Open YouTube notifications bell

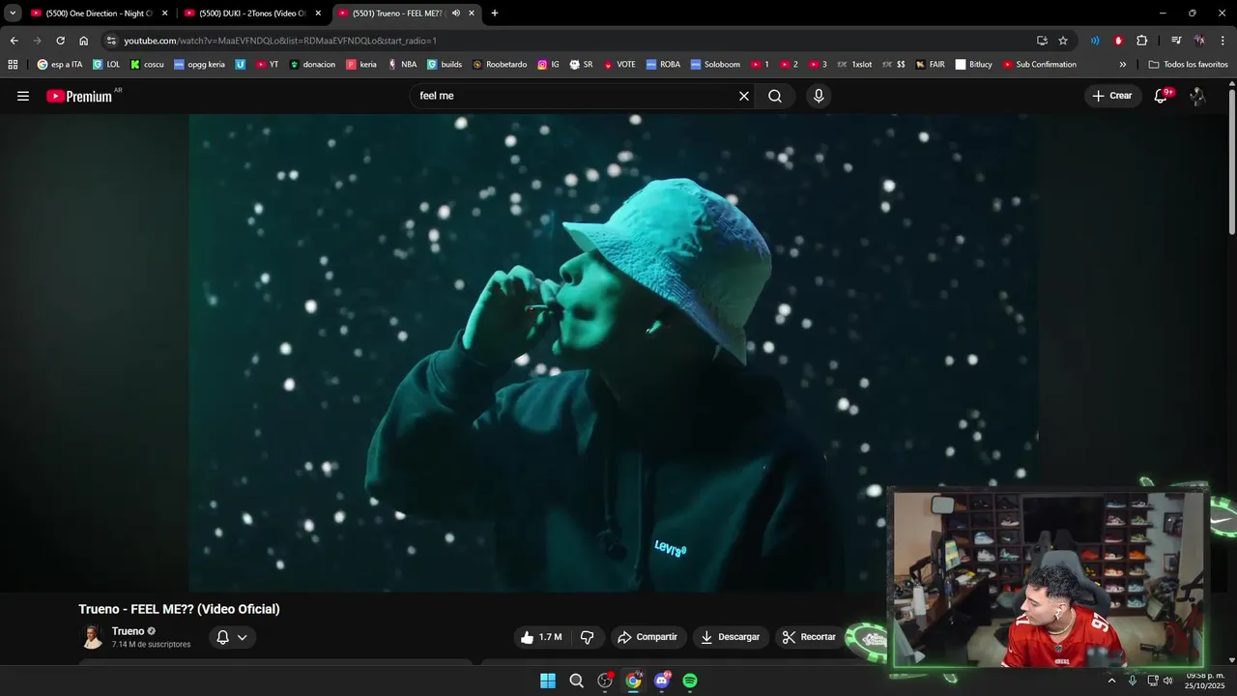point(1162,96)
